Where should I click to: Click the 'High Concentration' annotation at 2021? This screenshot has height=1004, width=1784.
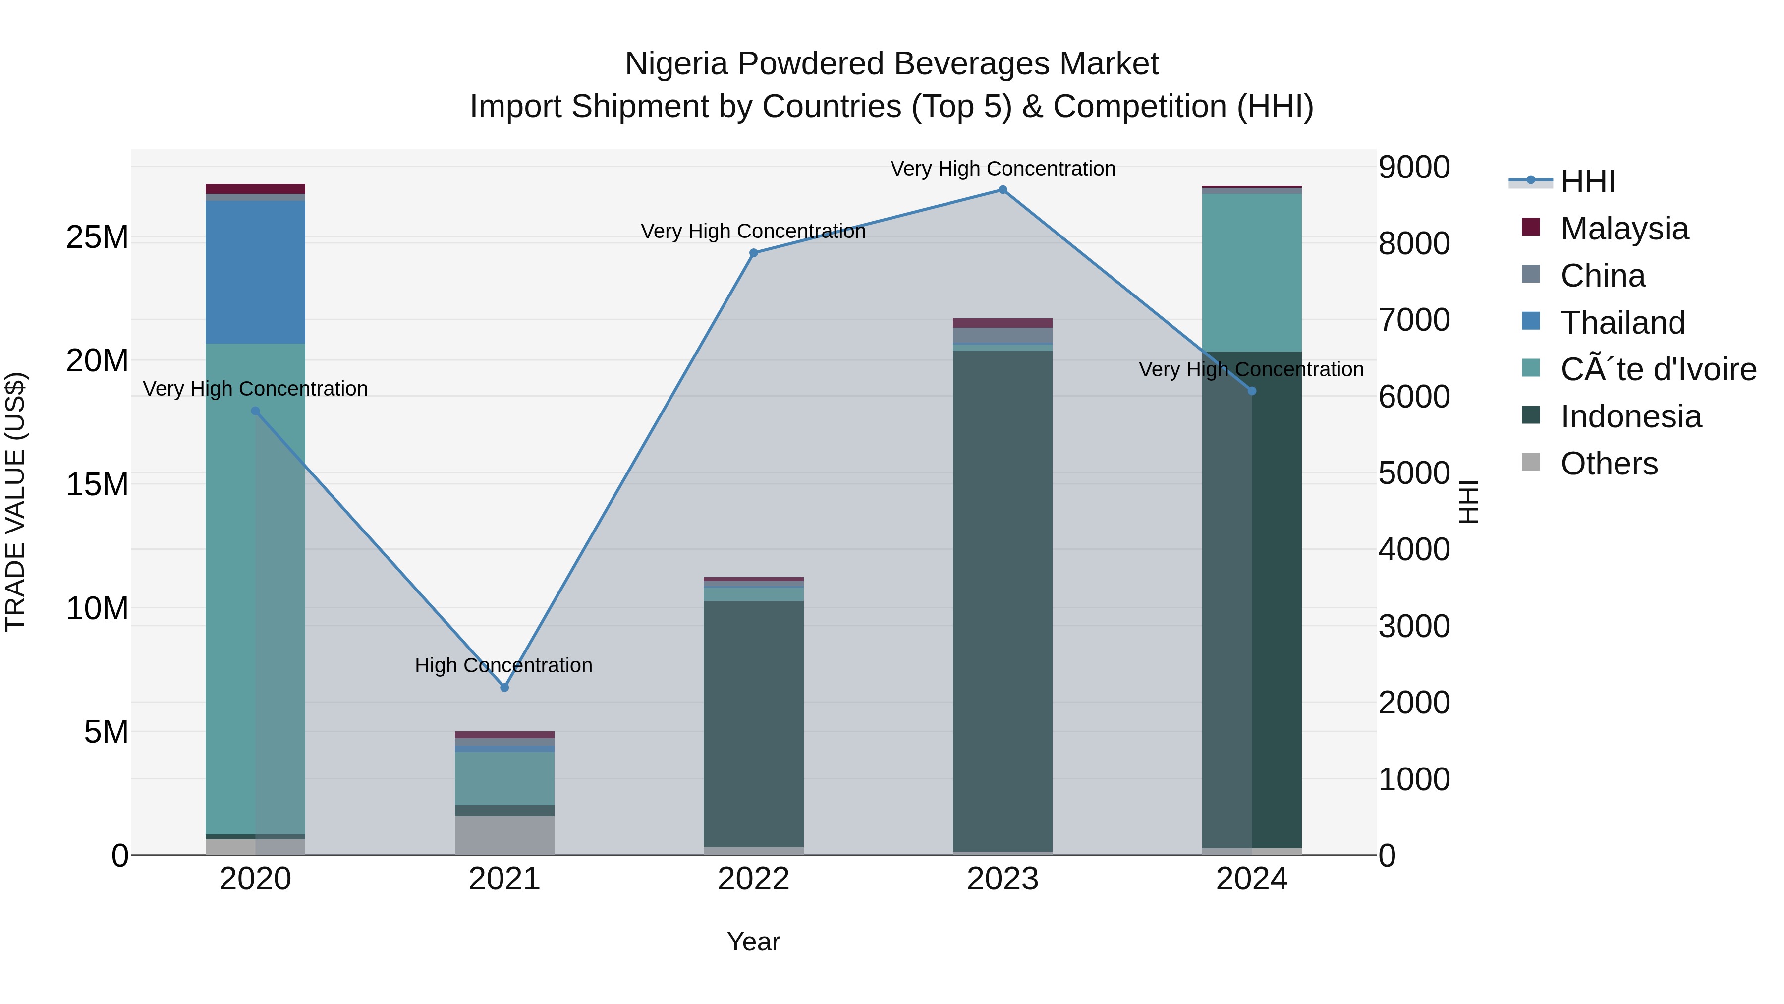[503, 665]
